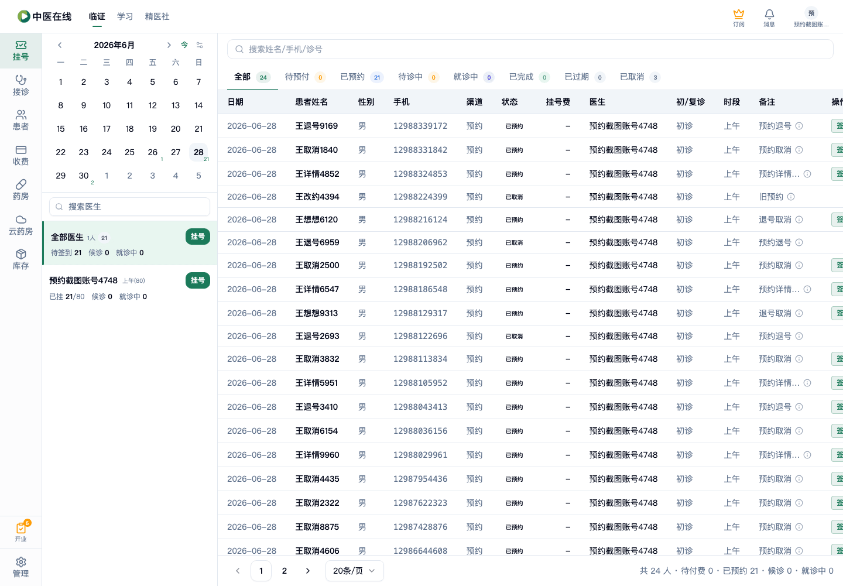Go to next page arrow in pagination
Image resolution: width=843 pixels, height=586 pixels.
click(x=308, y=571)
